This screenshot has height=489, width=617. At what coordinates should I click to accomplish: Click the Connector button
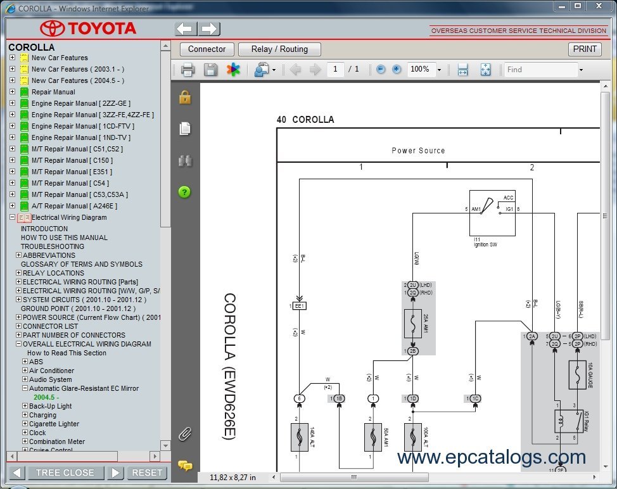pyautogui.click(x=207, y=49)
